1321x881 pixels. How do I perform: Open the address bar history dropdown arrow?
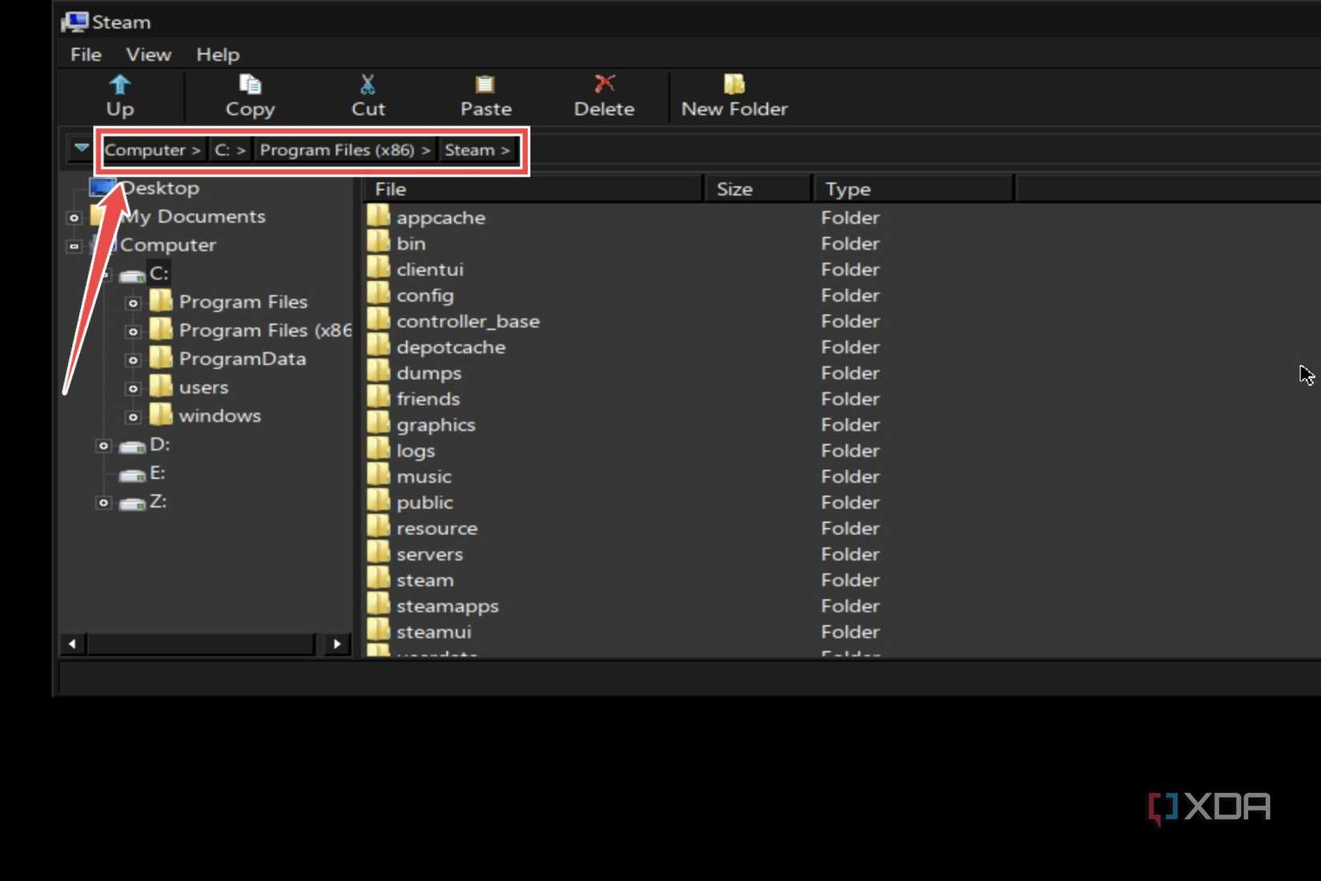pyautogui.click(x=81, y=148)
